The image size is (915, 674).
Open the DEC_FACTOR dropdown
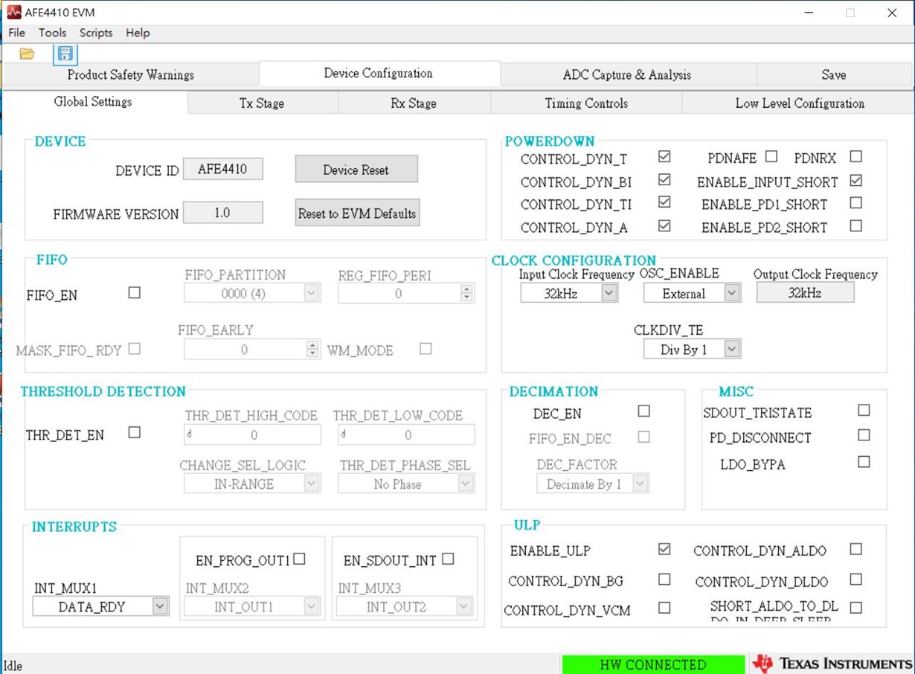pyautogui.click(x=593, y=484)
